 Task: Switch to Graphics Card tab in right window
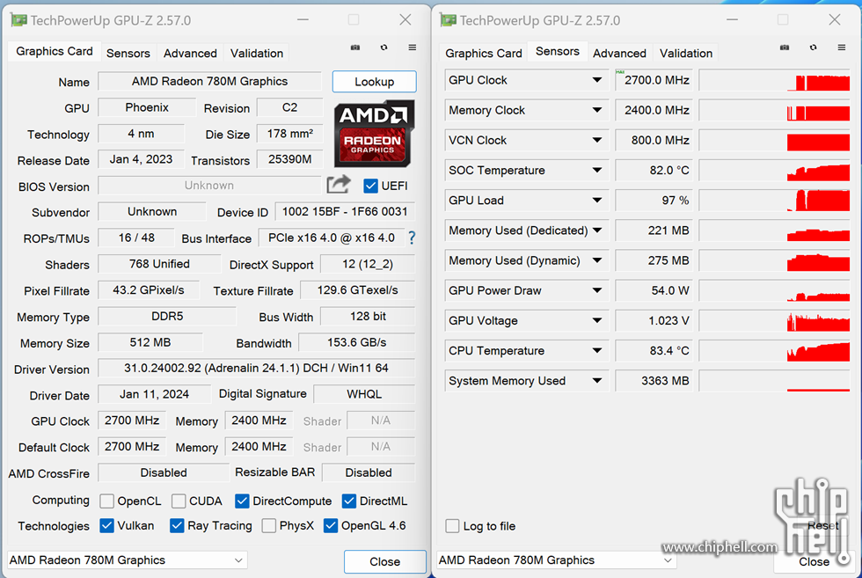(484, 54)
